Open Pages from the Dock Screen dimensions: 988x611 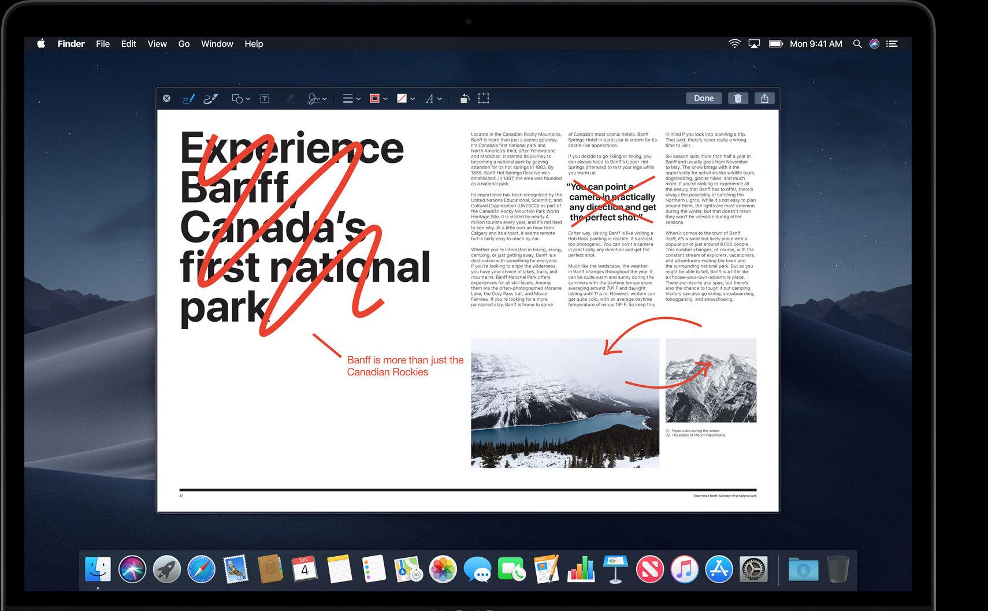coord(546,569)
